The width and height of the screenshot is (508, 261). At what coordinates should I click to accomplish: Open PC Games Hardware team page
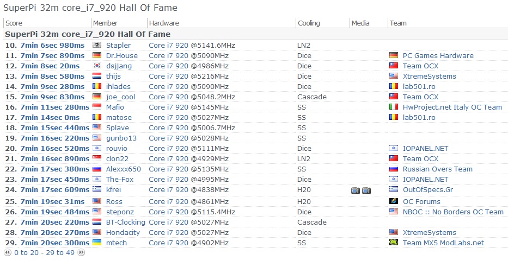(438, 55)
